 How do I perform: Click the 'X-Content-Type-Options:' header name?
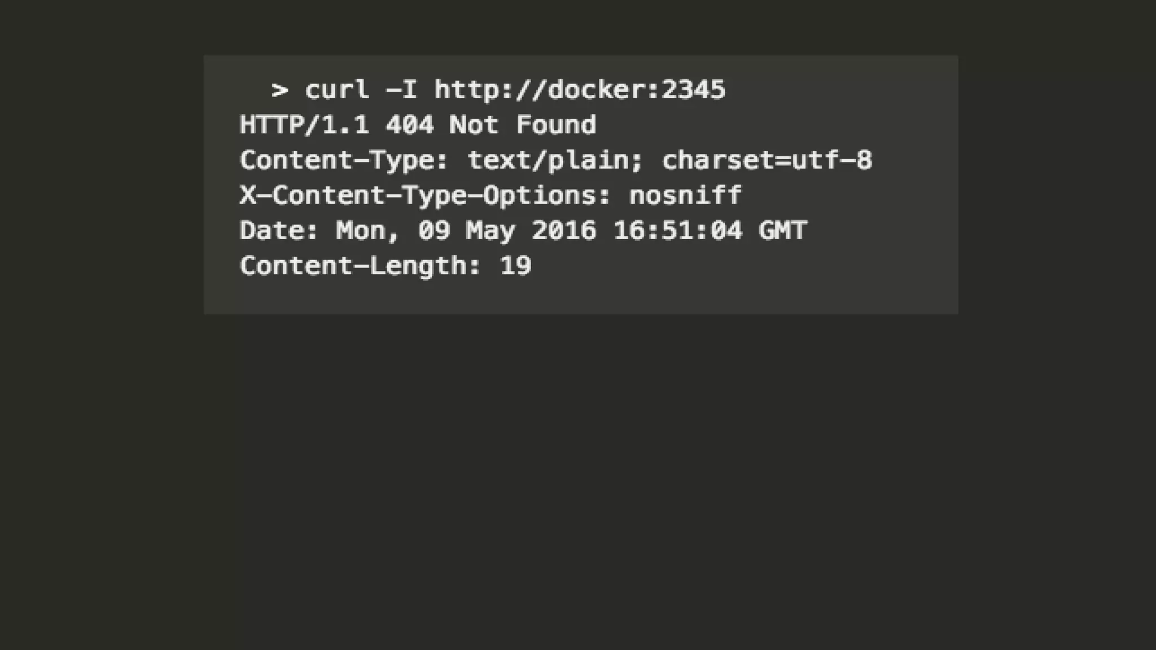[425, 196]
